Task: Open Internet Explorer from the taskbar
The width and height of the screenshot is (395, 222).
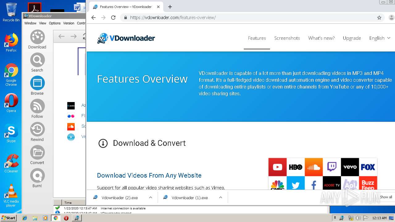Action: click(x=25, y=218)
